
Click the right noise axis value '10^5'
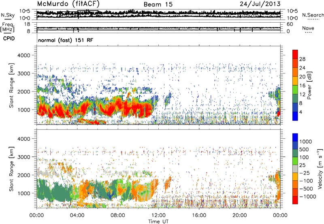(292, 11)
